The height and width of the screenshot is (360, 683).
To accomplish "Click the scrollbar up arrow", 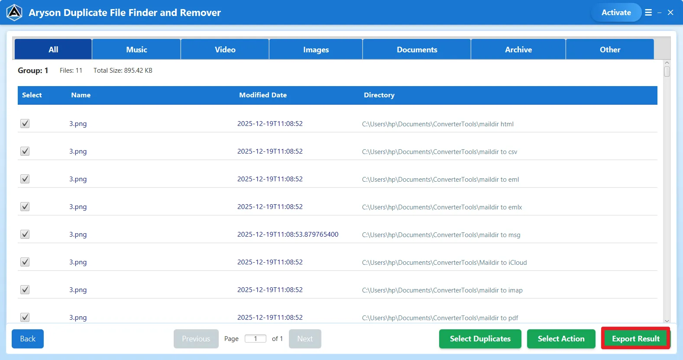I will pyautogui.click(x=667, y=63).
